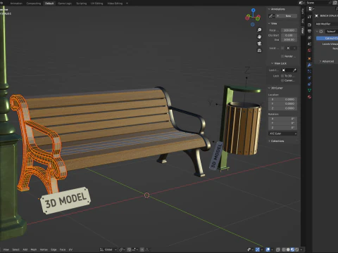Switch to the UV Editing workspace tab
338x253 pixels.
[x=97, y=4]
